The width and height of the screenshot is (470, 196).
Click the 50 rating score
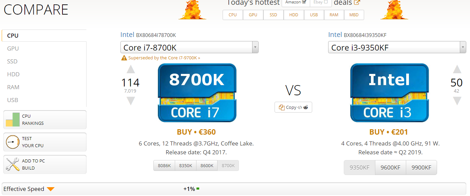point(456,82)
